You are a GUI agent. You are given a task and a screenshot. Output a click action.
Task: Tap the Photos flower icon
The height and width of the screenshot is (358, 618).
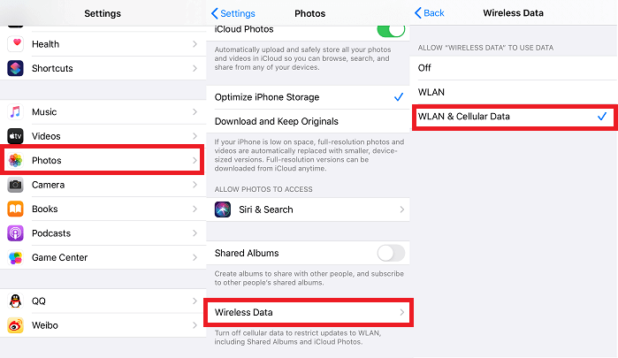pyautogui.click(x=16, y=160)
